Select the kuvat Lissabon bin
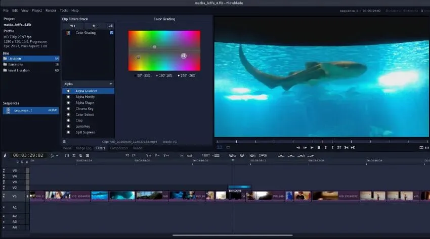Viewport: 430px width, 239px height. point(31,70)
